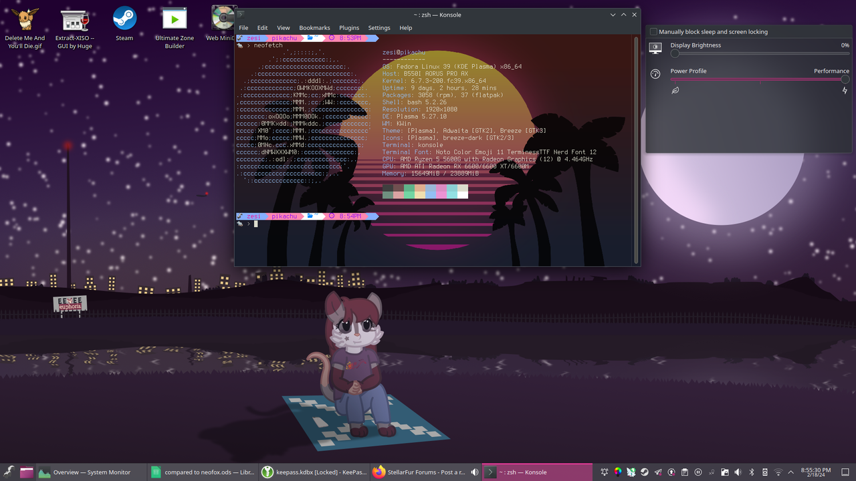Click the Display Brightness monitor icon
This screenshot has height=481, width=856.
[655, 48]
